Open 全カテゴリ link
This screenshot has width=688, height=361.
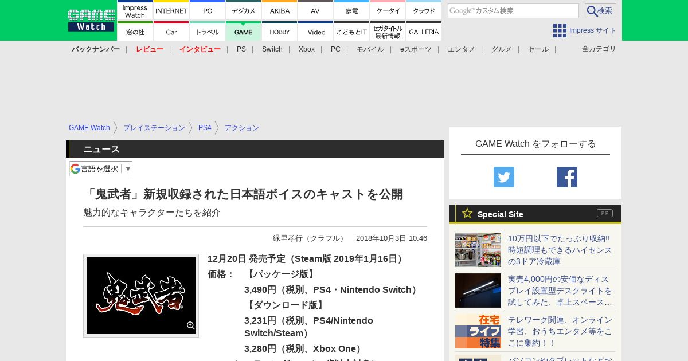599,49
